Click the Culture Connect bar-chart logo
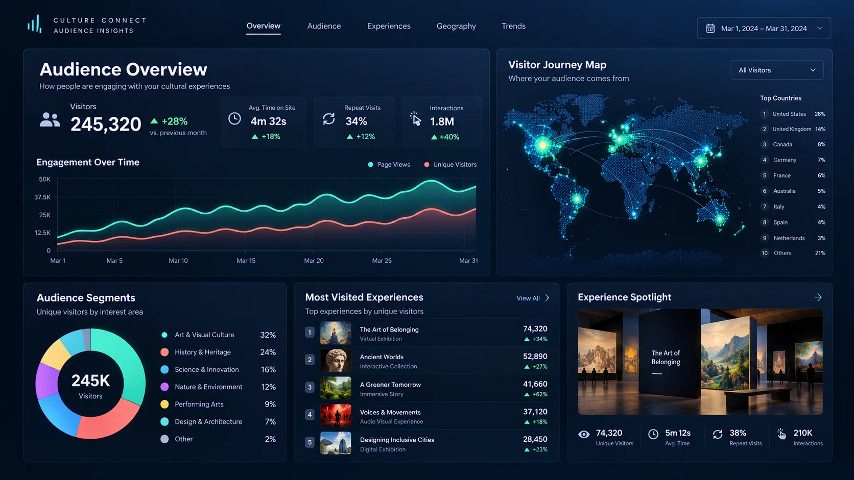 click(34, 24)
